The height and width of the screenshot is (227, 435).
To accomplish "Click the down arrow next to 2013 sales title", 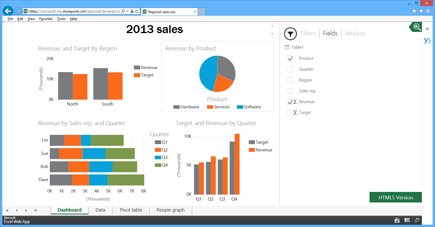I will [x=272, y=34].
